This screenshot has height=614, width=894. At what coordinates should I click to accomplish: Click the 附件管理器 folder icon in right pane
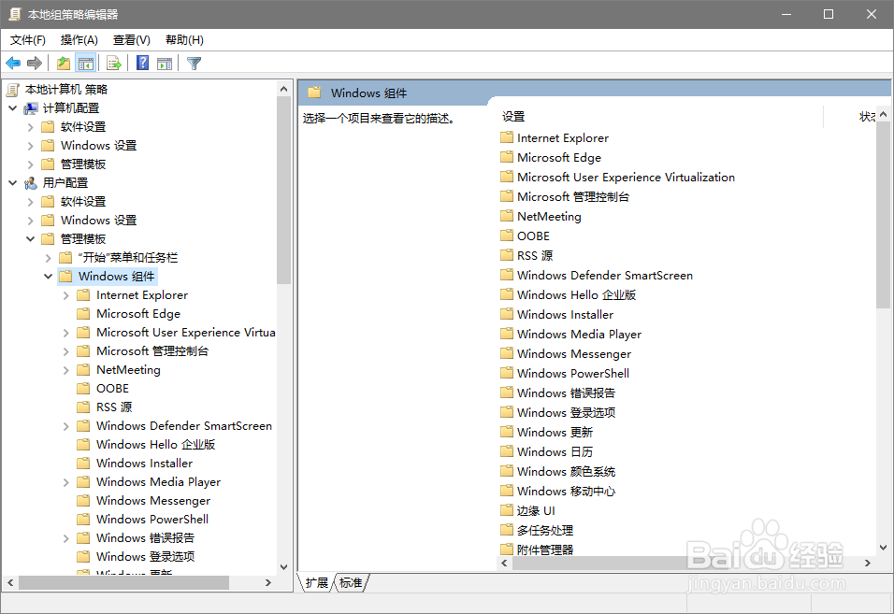click(507, 550)
